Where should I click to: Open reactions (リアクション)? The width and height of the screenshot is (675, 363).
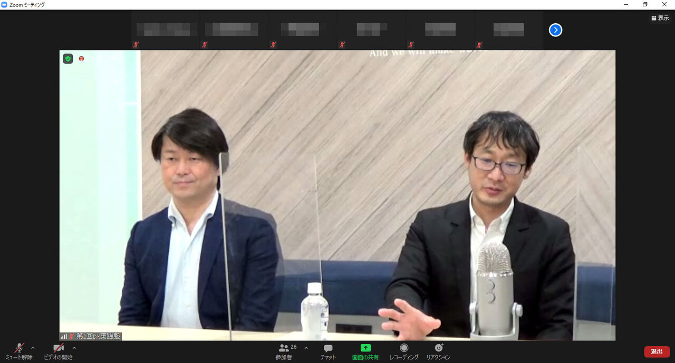[x=438, y=350]
